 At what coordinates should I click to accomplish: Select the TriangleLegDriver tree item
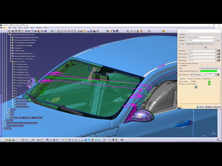click(22, 99)
